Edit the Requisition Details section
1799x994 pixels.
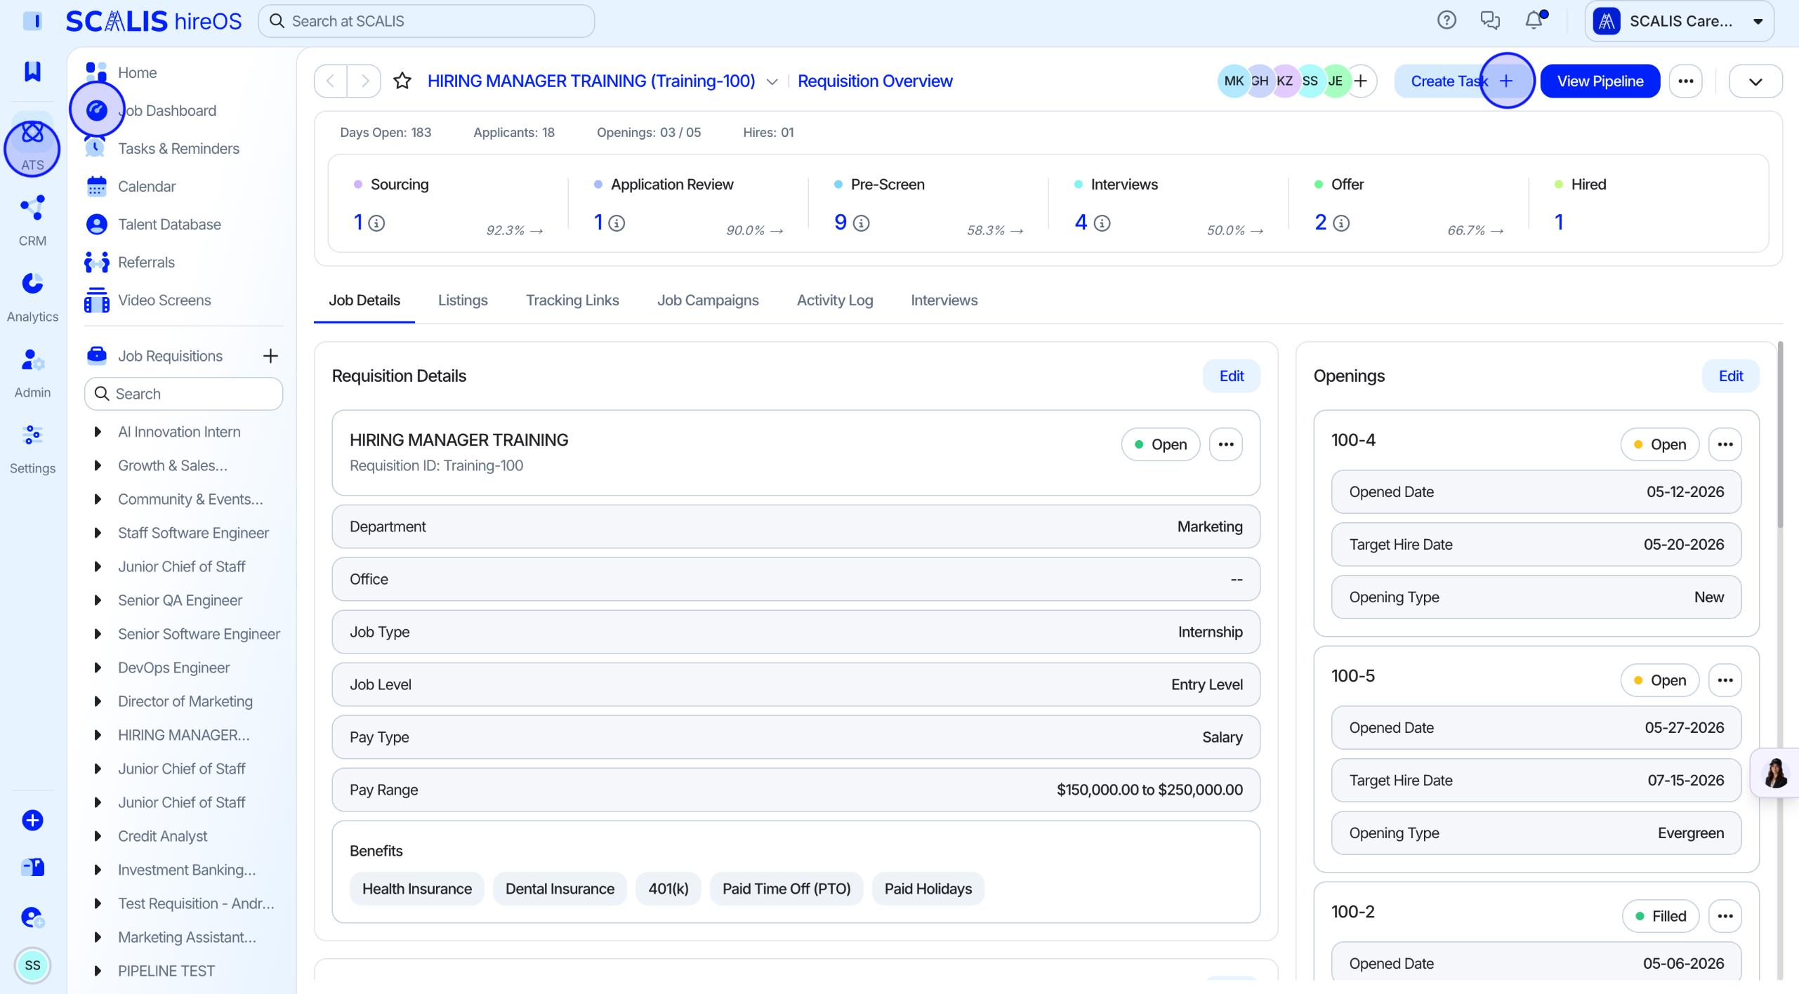(1232, 376)
